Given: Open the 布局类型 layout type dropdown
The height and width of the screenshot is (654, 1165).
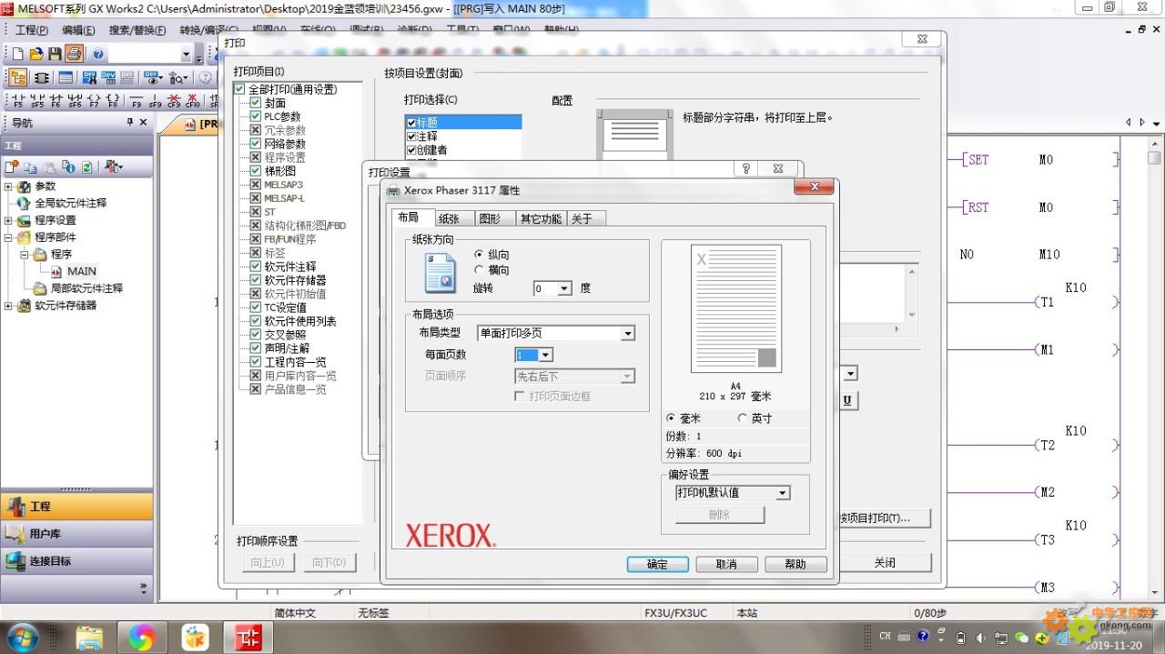Looking at the screenshot, I should click(628, 334).
